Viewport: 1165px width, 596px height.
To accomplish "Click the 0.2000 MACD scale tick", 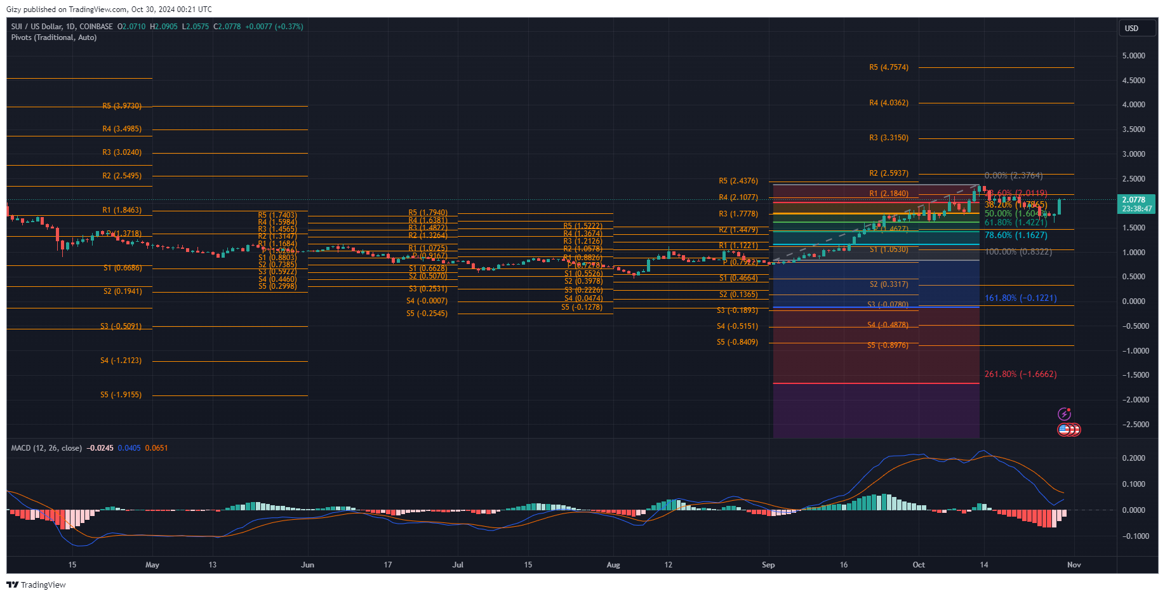I will coord(1133,458).
